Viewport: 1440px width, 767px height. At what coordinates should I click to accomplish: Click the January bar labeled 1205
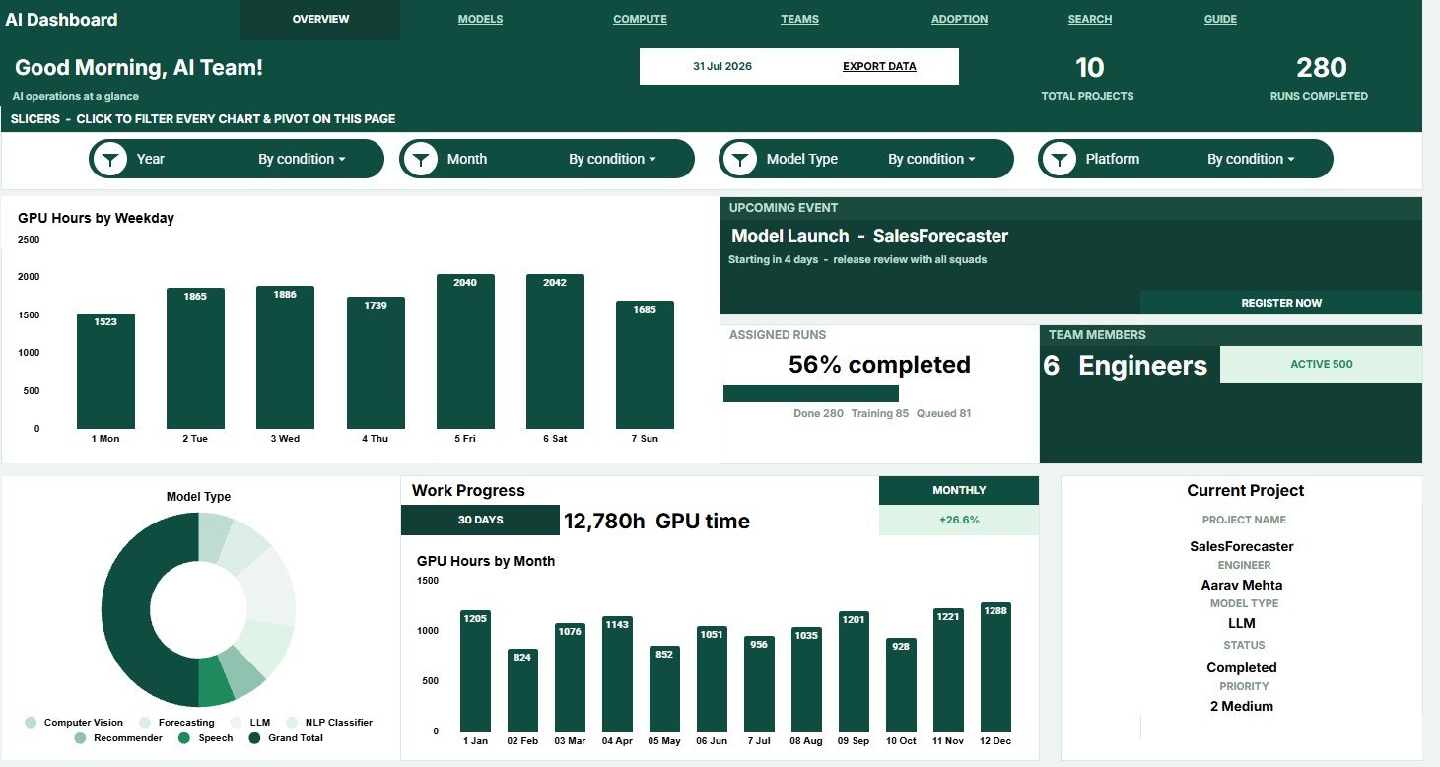[x=475, y=670]
